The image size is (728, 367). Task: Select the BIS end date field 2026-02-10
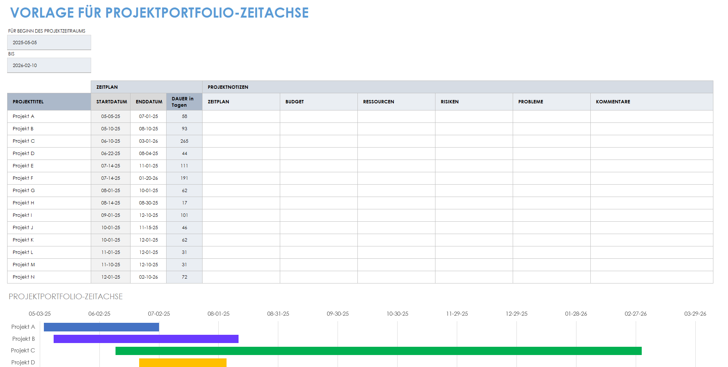coord(49,65)
